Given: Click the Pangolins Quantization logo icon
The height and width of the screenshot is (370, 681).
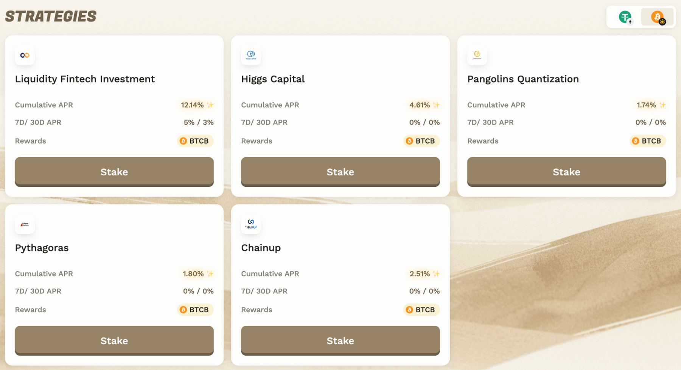Looking at the screenshot, I should tap(477, 55).
